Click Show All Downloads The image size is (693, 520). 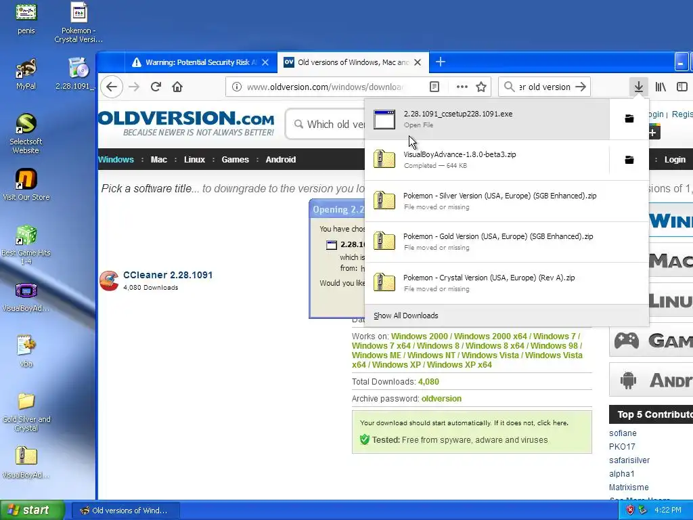click(x=406, y=316)
